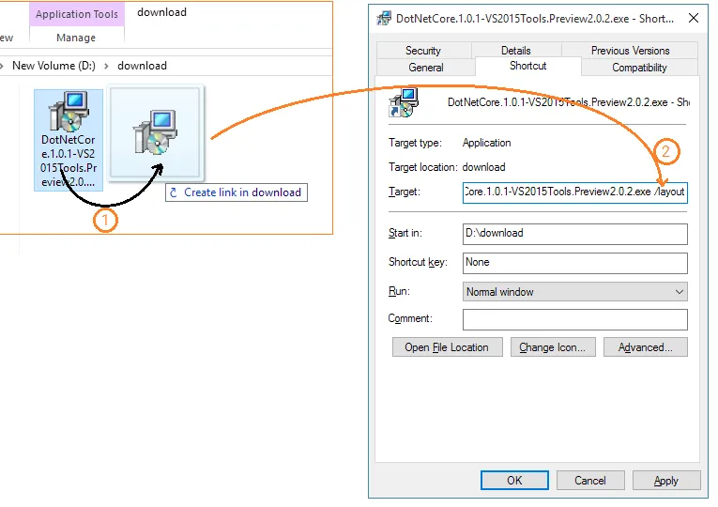Viewport: 718px width, 507px height.
Task: Close the shortcut Properties dialog
Action: click(694, 19)
